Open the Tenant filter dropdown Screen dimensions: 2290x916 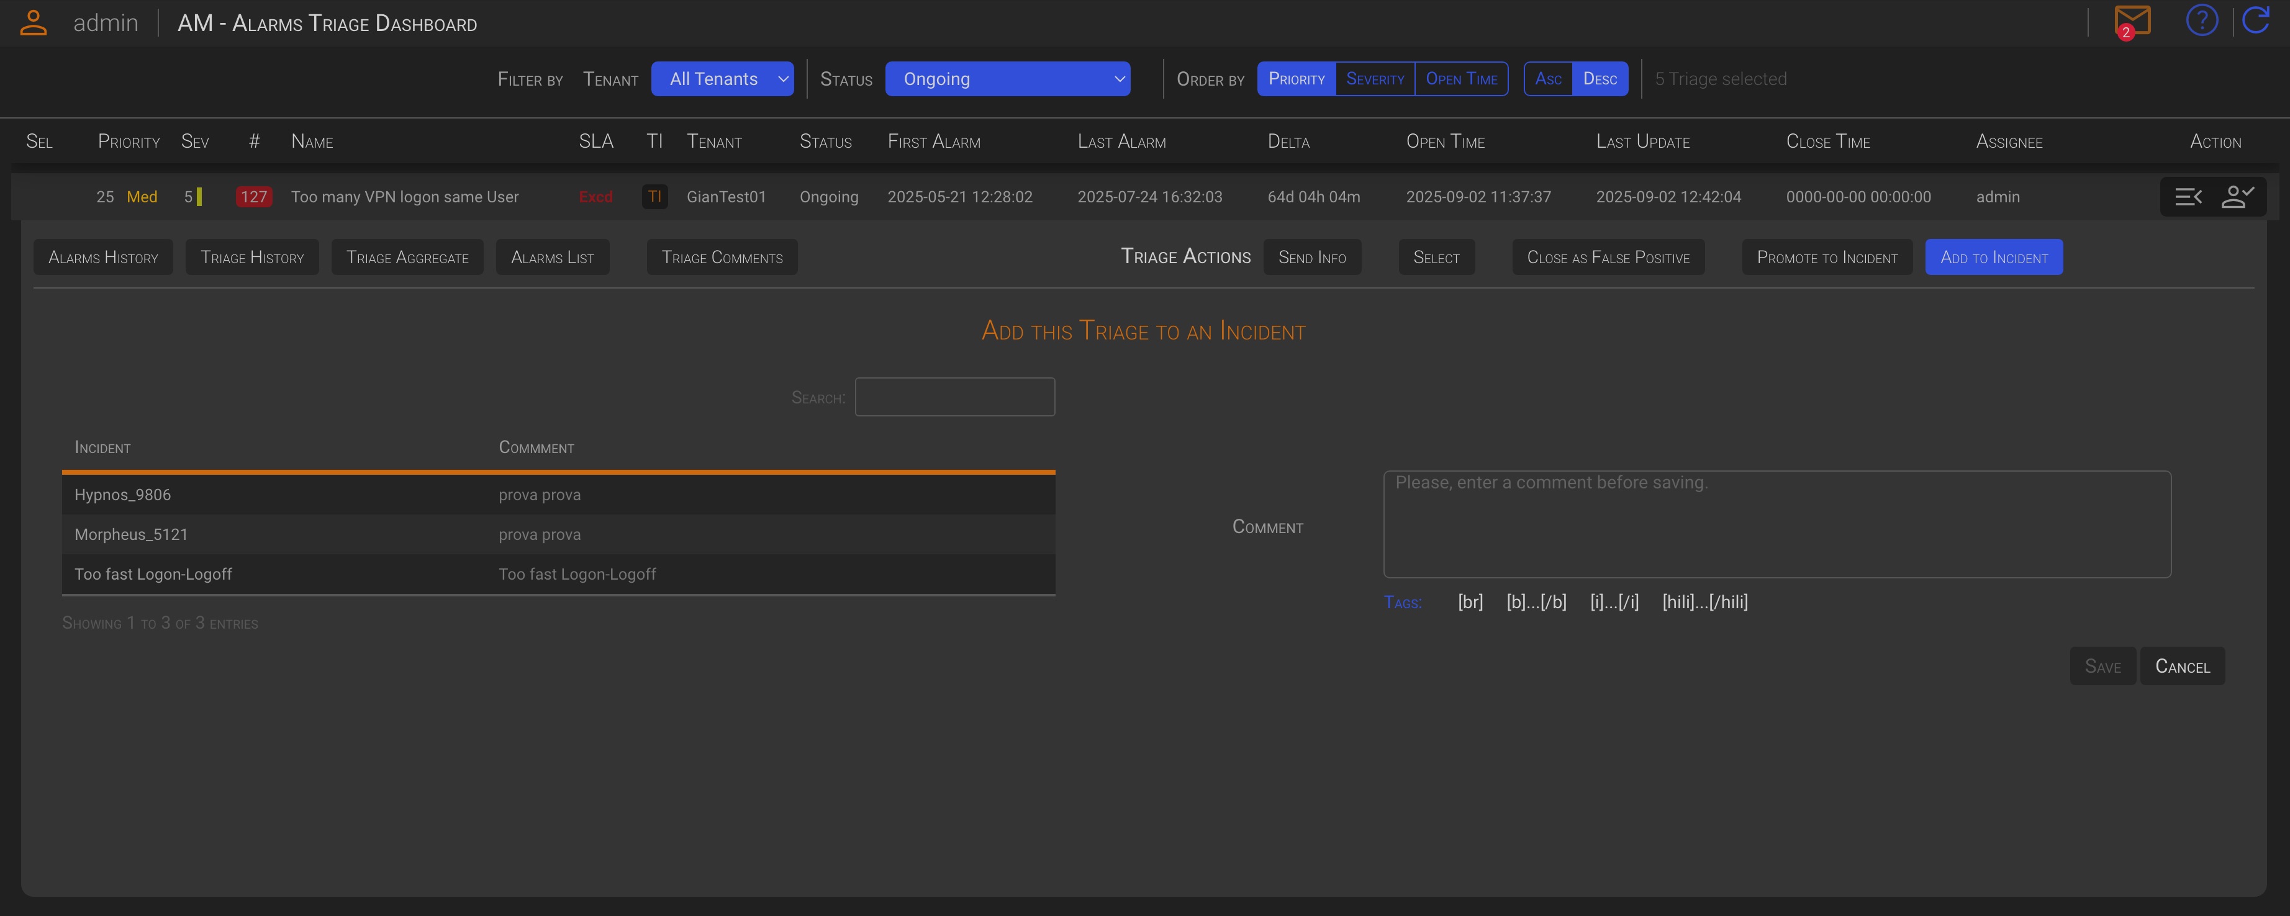(x=722, y=79)
